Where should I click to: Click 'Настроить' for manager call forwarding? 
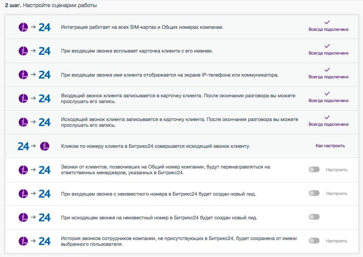337,170
